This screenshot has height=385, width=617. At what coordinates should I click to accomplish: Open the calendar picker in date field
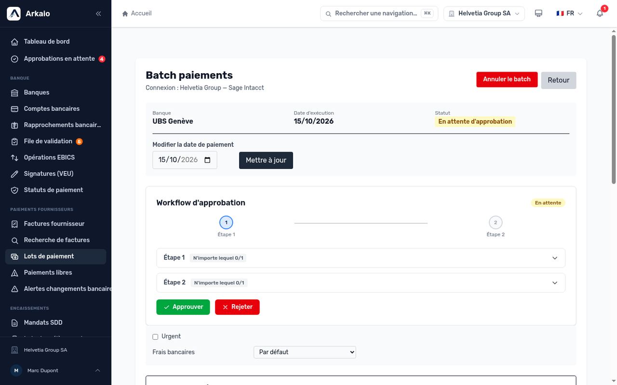click(x=208, y=160)
